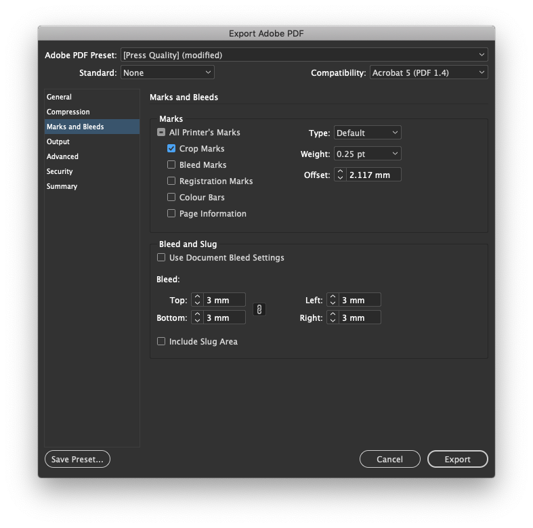The height and width of the screenshot is (528, 533).
Task: Click the Offset field stepper arrows
Action: pos(340,175)
